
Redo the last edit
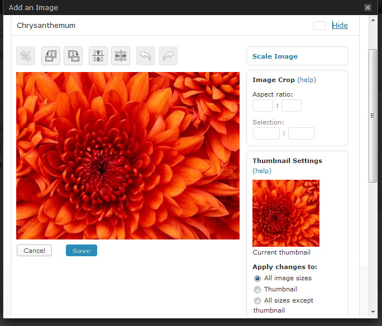click(168, 56)
